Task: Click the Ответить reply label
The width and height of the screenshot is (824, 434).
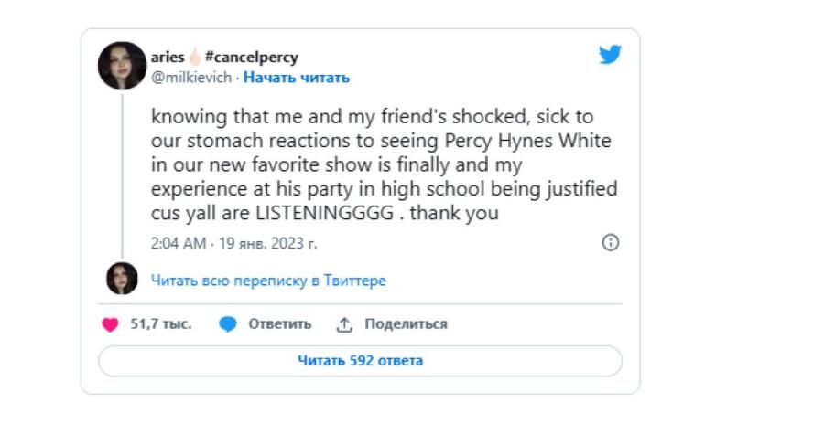Action: click(279, 324)
